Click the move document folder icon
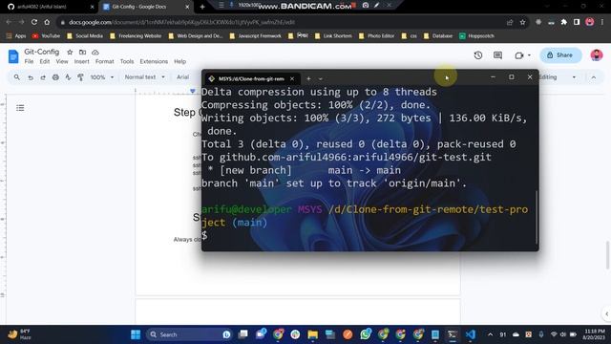Image resolution: width=611 pixels, height=344 pixels. (83, 52)
